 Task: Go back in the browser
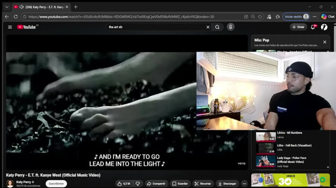click(x=7, y=16)
